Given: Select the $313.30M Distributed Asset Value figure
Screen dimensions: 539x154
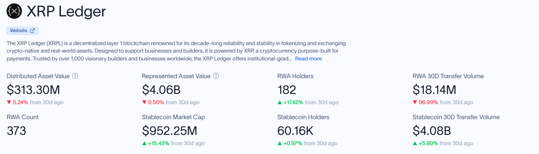Looking at the screenshot, I should pos(33,90).
